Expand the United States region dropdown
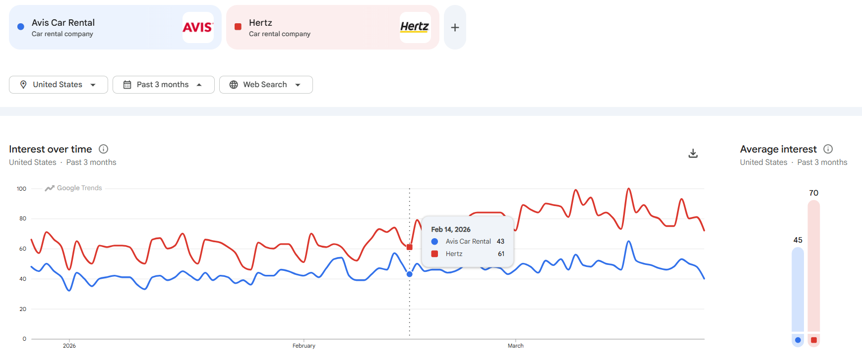This screenshot has width=862, height=363. (93, 85)
